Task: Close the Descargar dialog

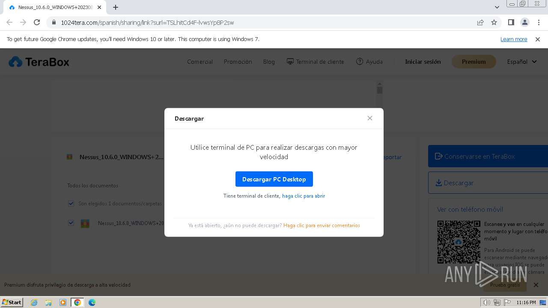Action: (x=370, y=118)
